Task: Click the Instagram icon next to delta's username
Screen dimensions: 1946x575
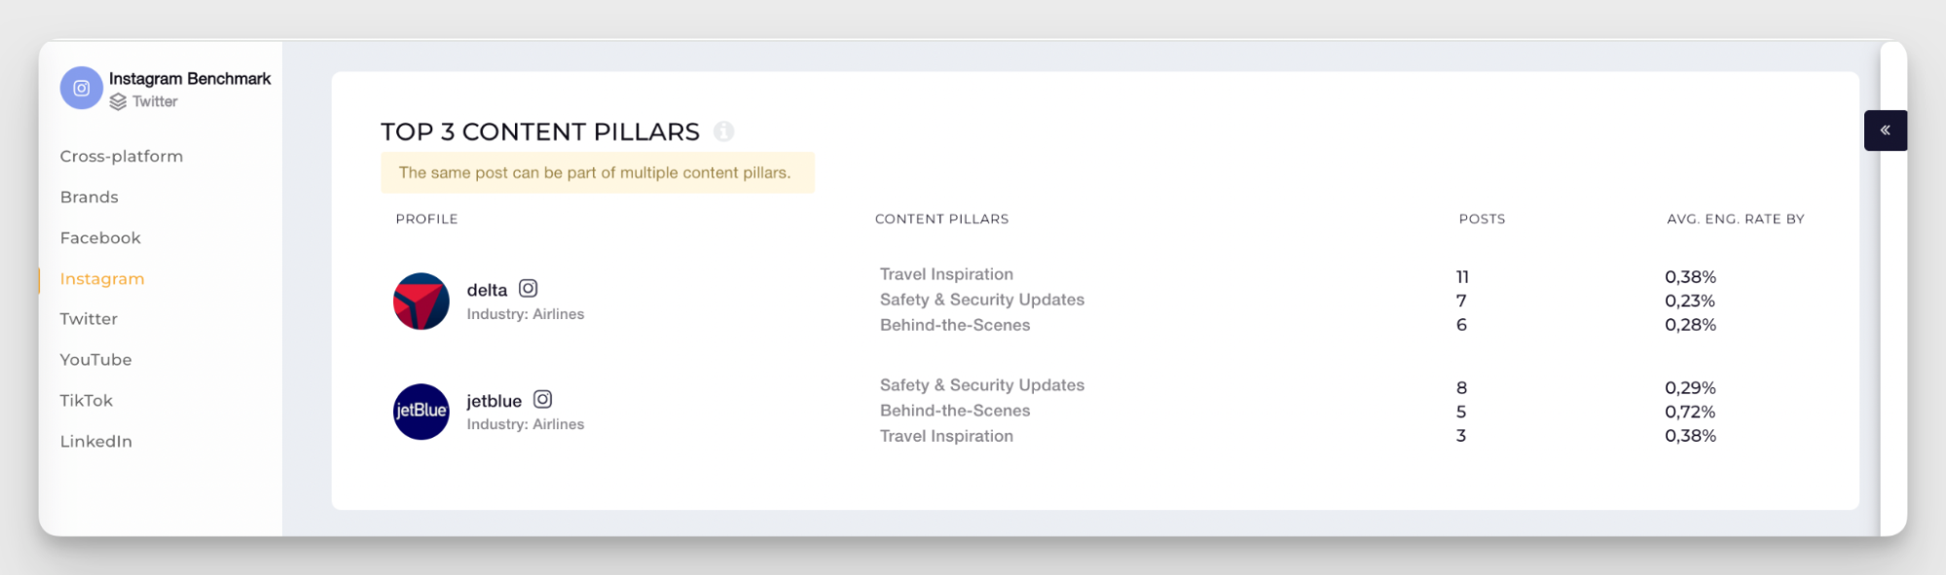Action: tap(529, 289)
